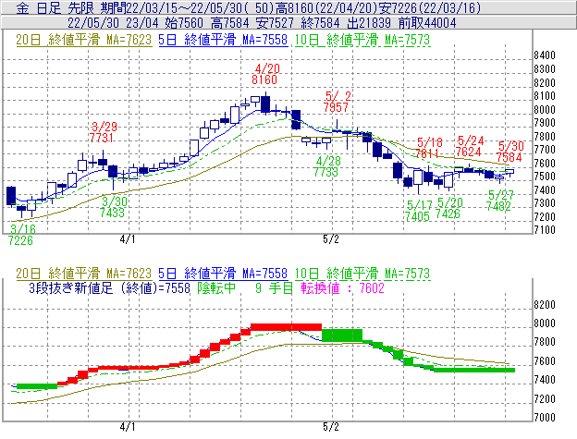The width and height of the screenshot is (577, 439).
Task: Click the 5日 終値平滑 legend in the lower chart
Action: [x=223, y=274]
